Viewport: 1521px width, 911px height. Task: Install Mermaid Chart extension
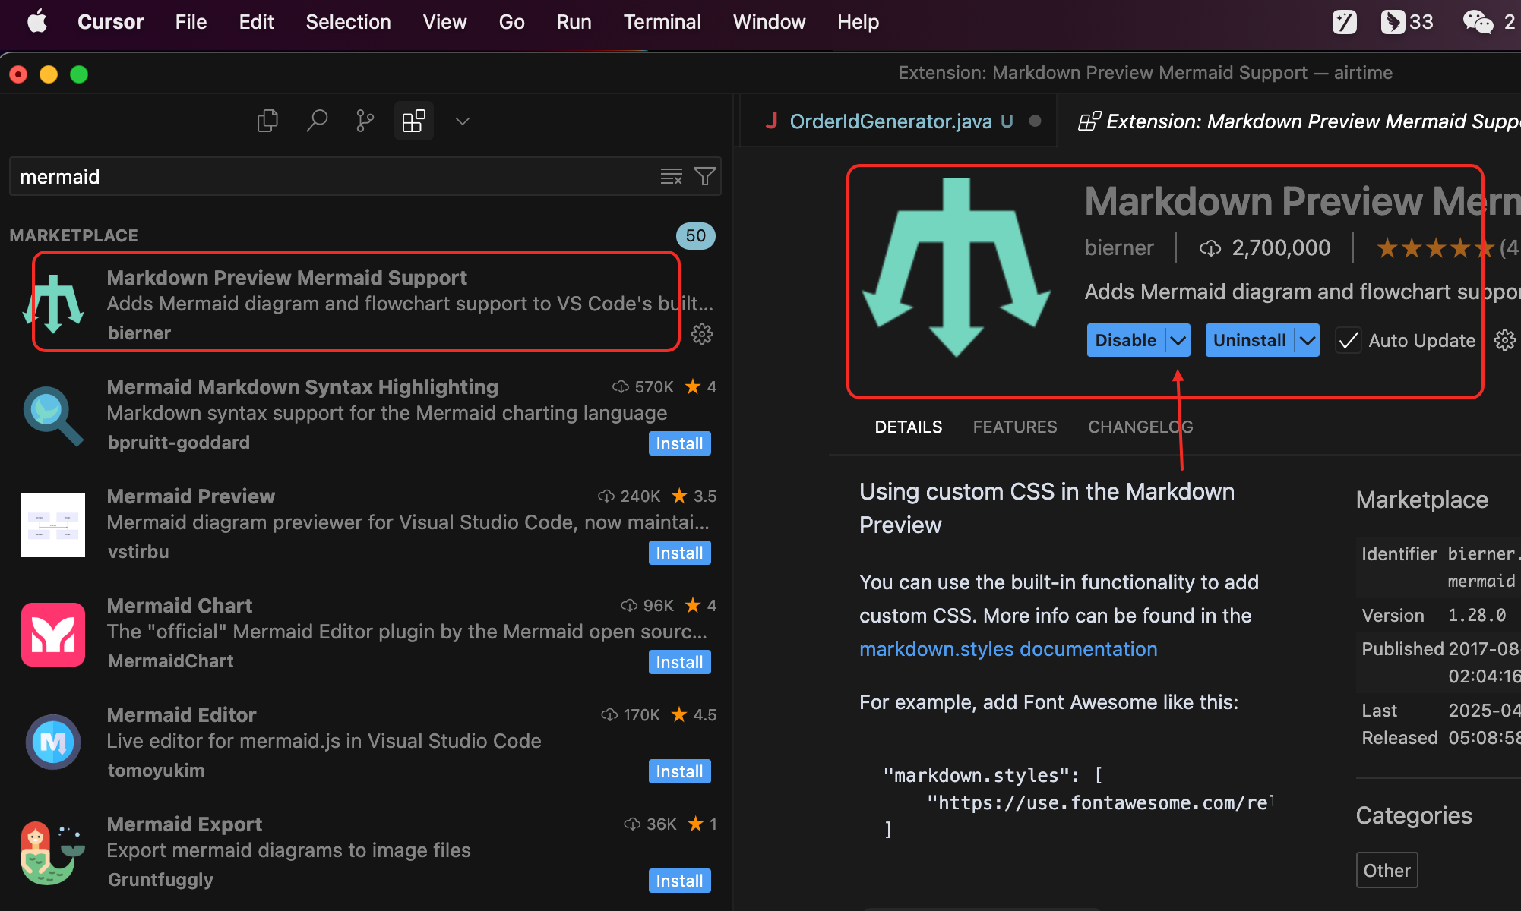[x=679, y=662]
